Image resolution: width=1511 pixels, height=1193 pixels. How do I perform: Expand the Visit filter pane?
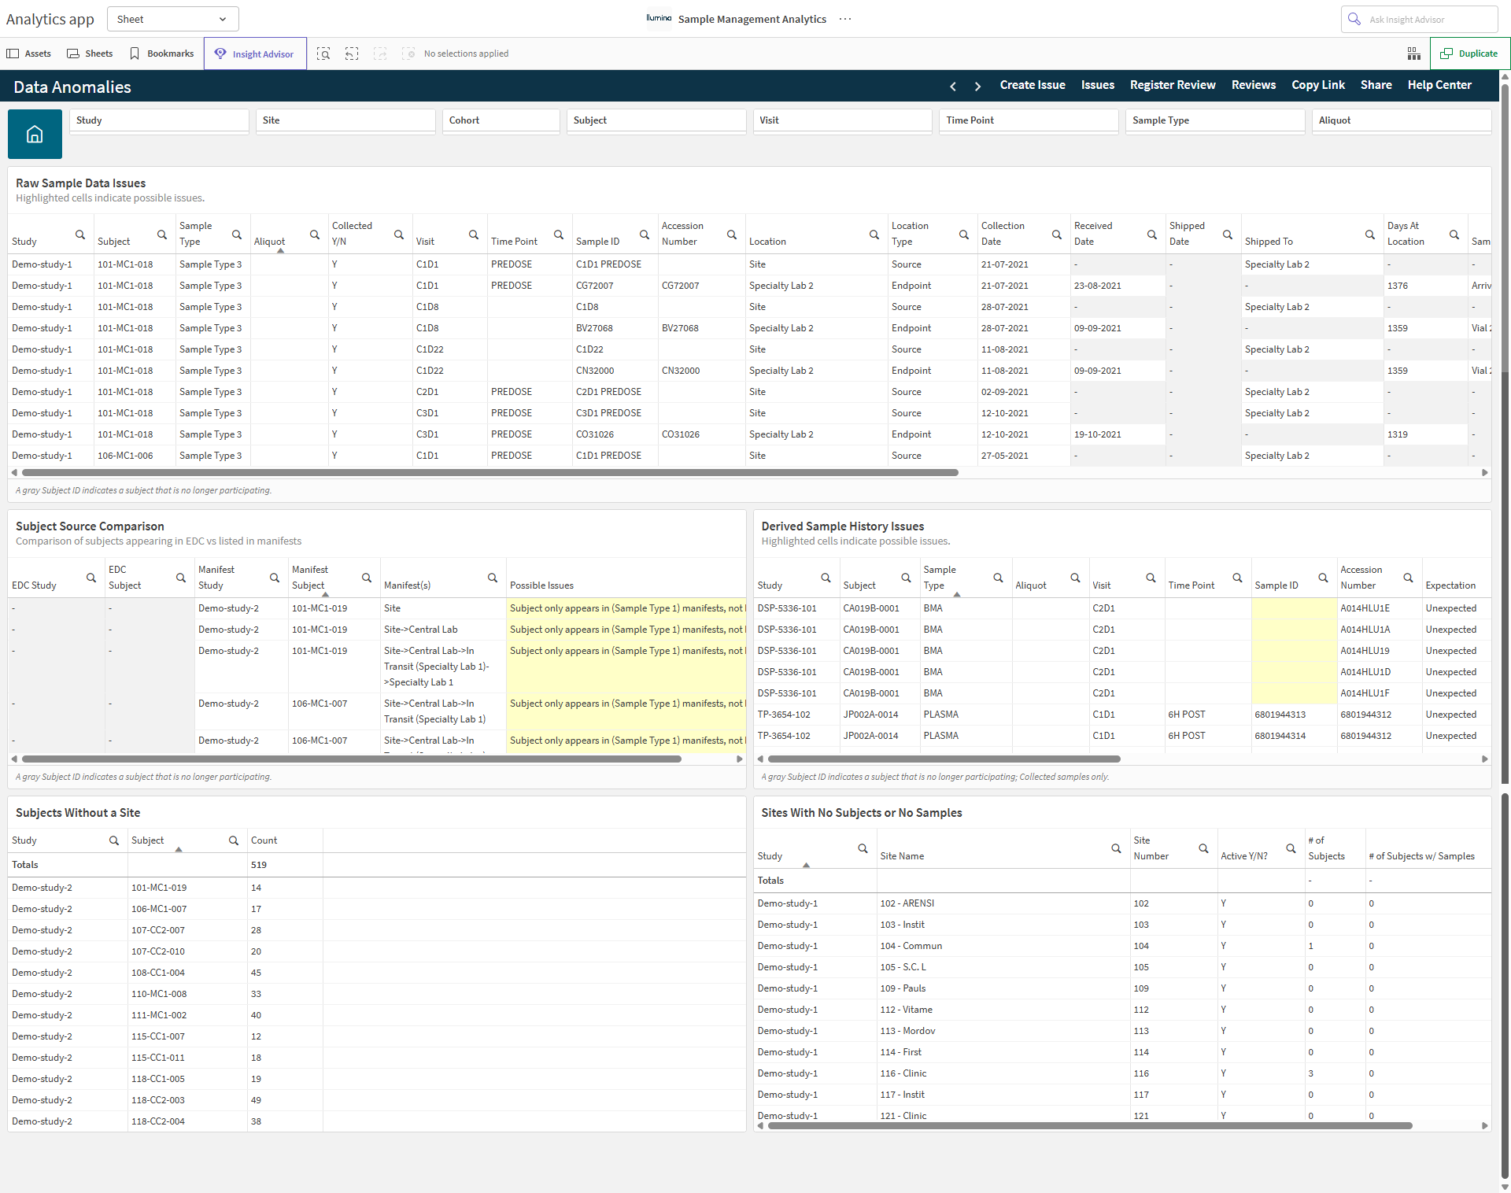[x=842, y=120]
